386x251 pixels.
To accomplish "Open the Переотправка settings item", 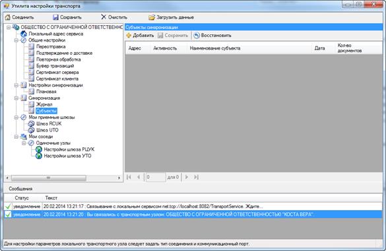I will (x=51, y=46).
